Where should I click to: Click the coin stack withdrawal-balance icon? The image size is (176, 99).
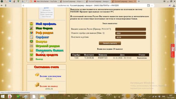[37, 85]
